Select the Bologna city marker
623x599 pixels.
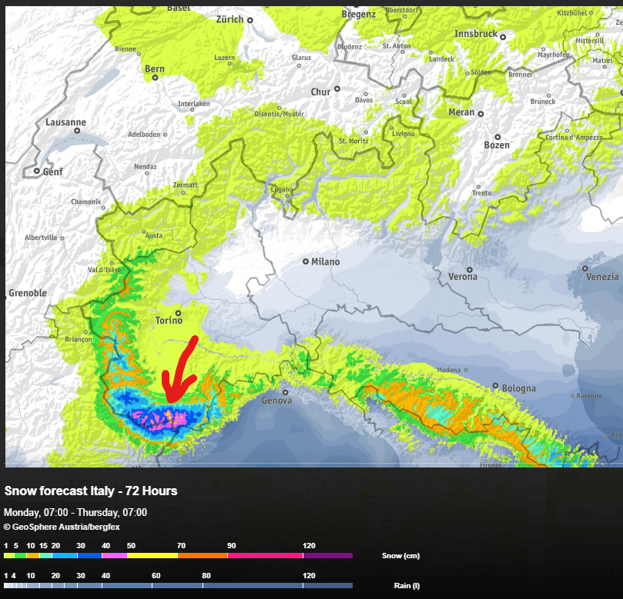pyautogui.click(x=495, y=388)
